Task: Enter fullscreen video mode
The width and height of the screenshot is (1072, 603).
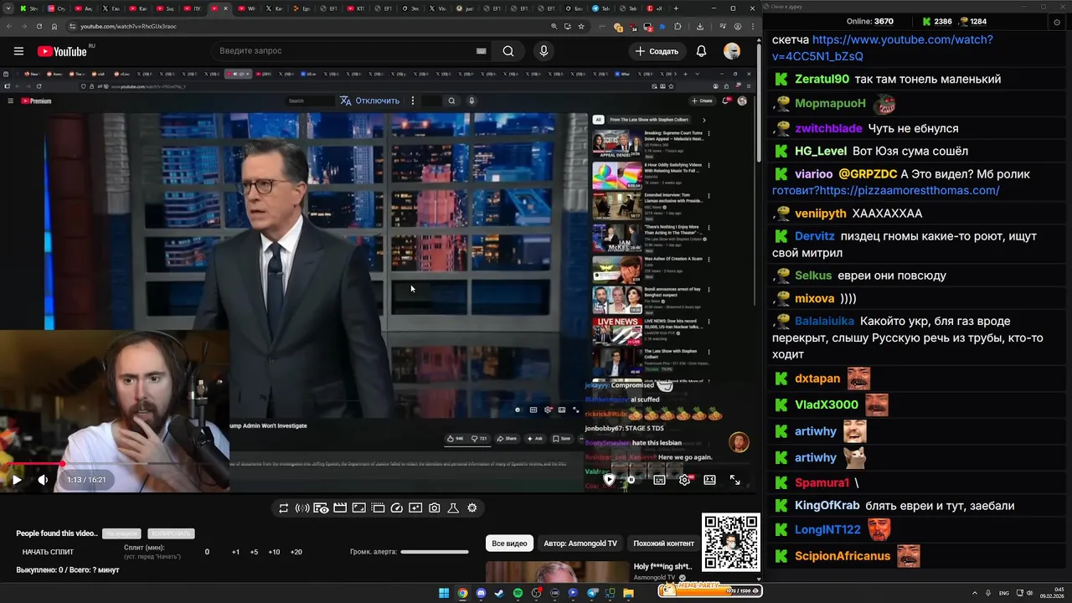Action: click(x=734, y=480)
